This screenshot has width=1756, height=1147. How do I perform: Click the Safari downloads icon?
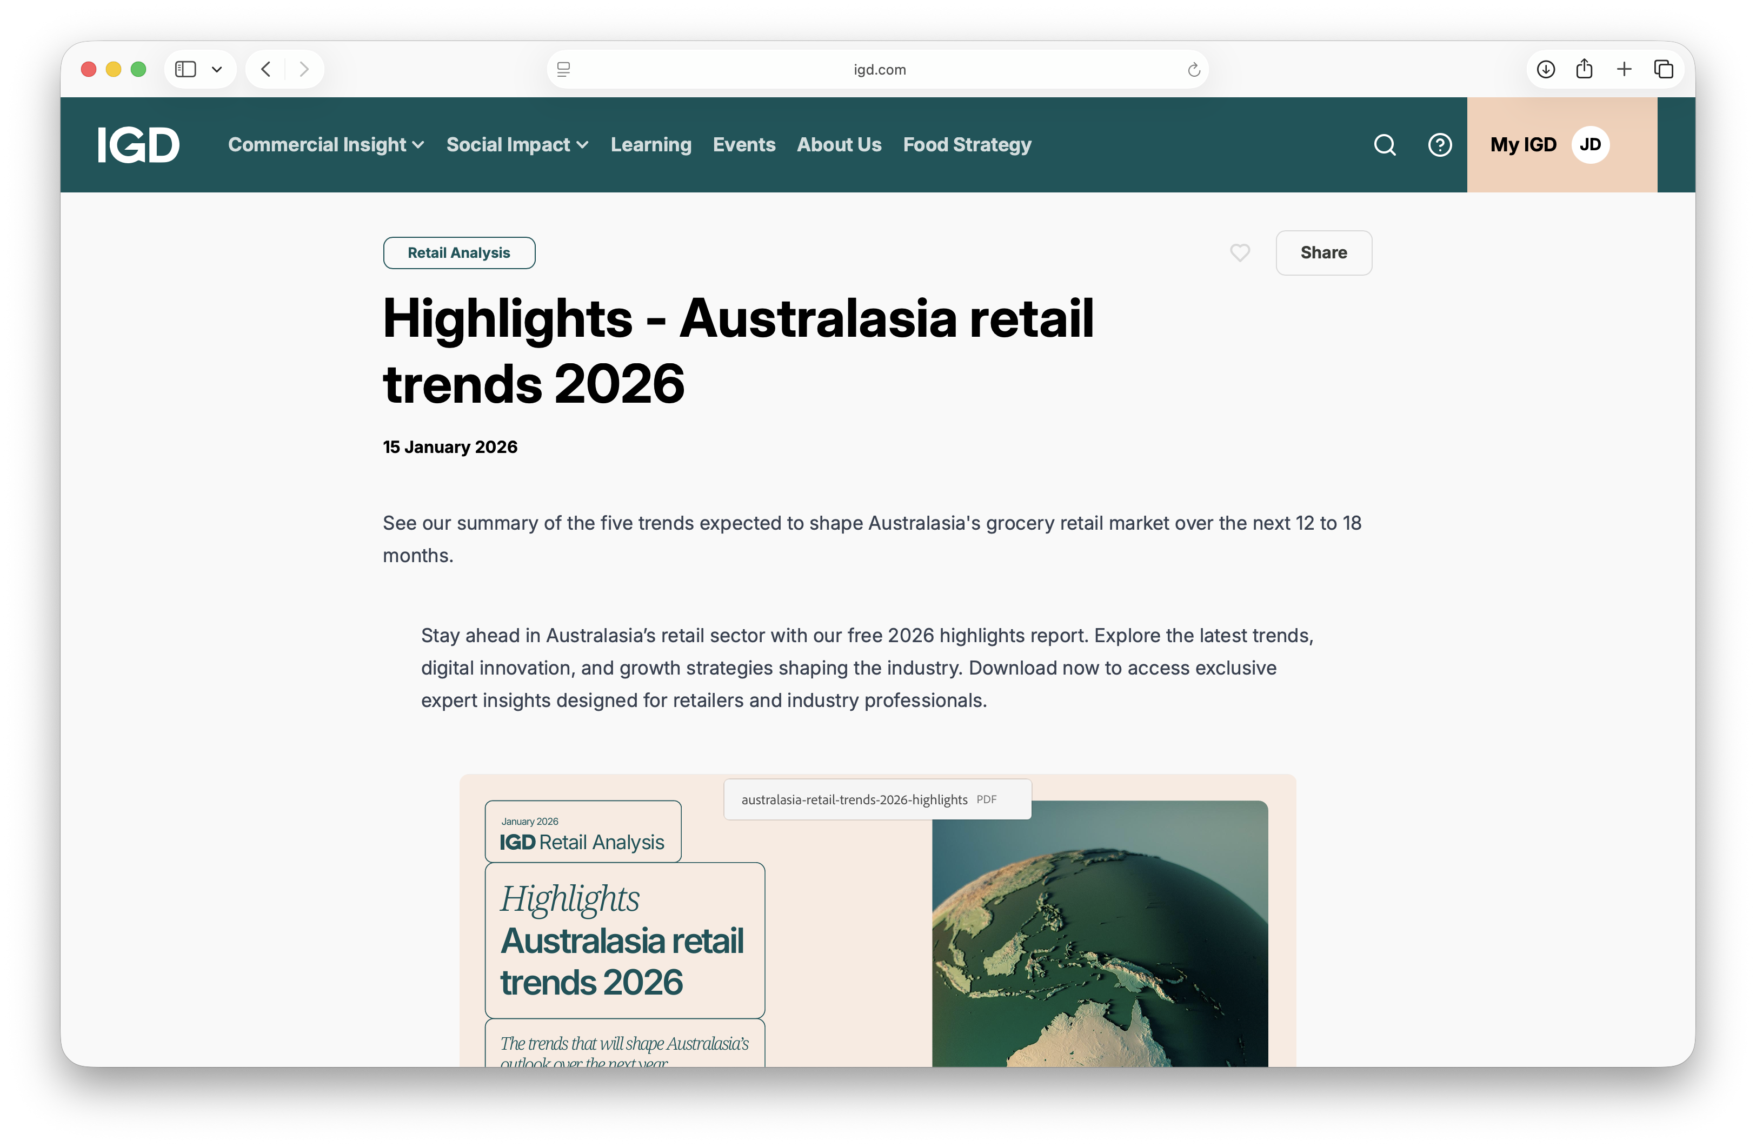(1546, 69)
